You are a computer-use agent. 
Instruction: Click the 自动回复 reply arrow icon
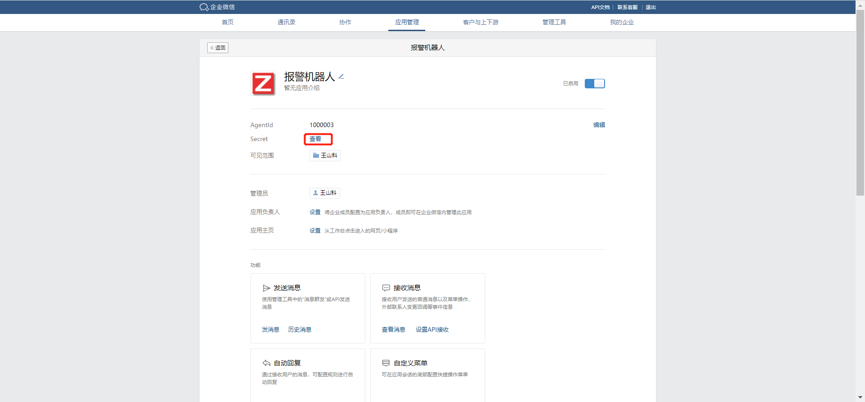pos(266,363)
